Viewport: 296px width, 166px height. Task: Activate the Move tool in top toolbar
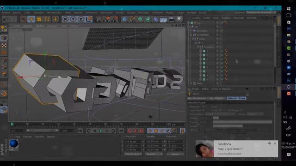pos(31,19)
